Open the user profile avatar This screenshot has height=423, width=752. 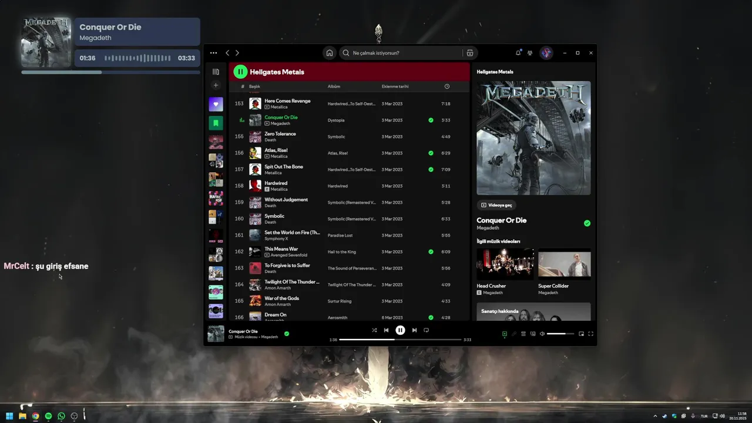pos(546,53)
